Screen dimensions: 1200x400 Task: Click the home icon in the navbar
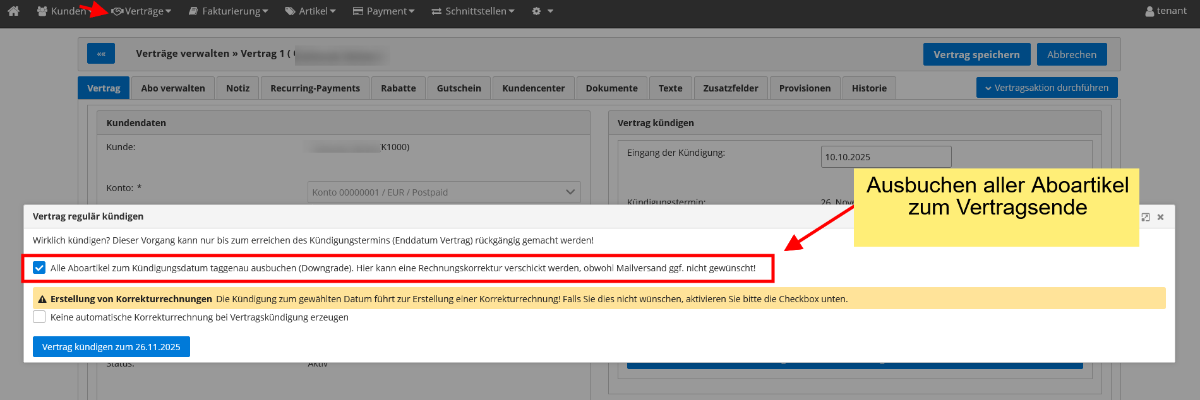pyautogui.click(x=13, y=11)
